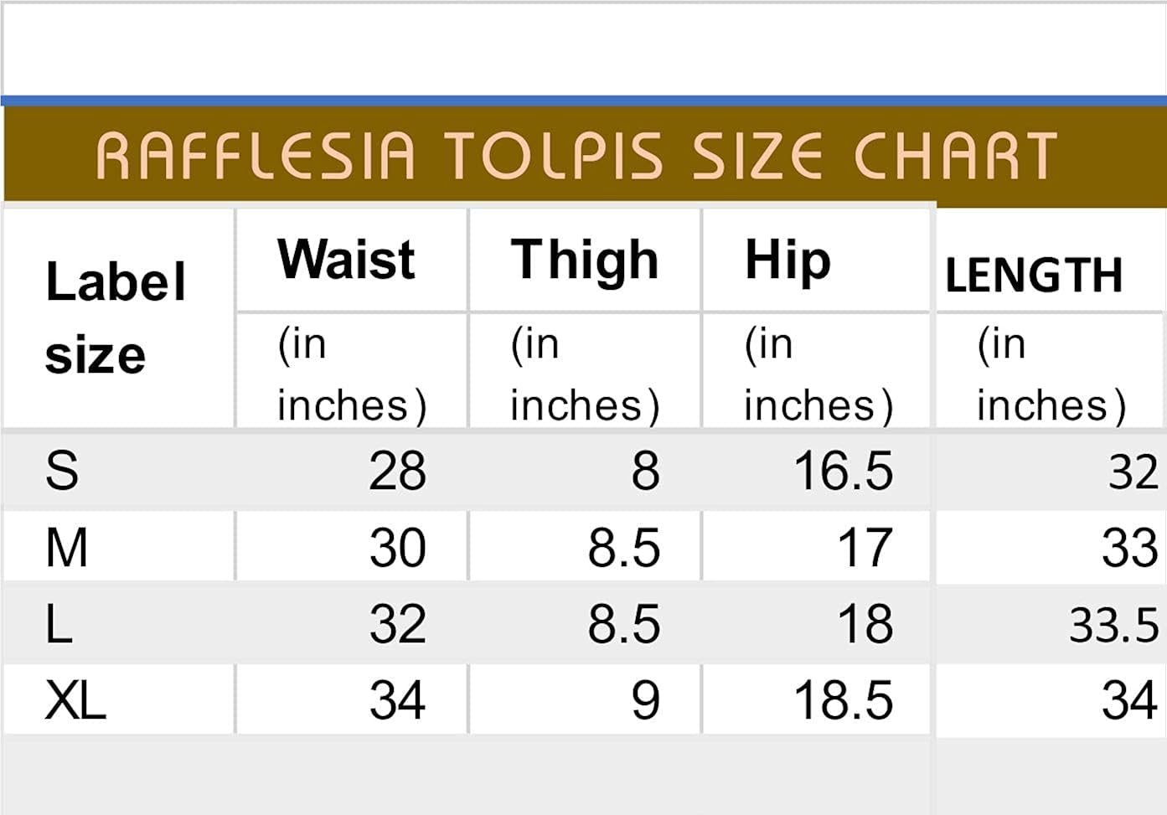The width and height of the screenshot is (1167, 815).
Task: Click thigh value 8 in S row
Action: click(645, 471)
